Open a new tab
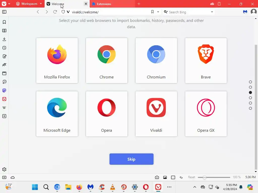This screenshot has width=258, height=193. pyautogui.click(x=139, y=4)
